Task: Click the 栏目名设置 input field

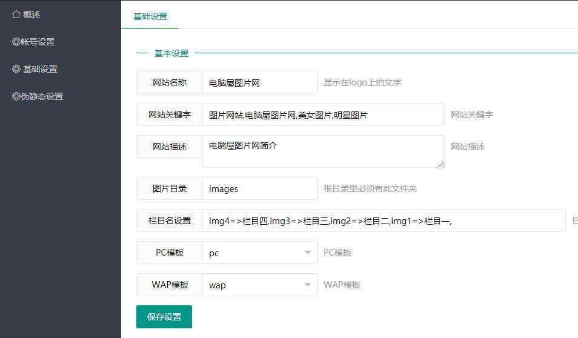Action: click(384, 220)
